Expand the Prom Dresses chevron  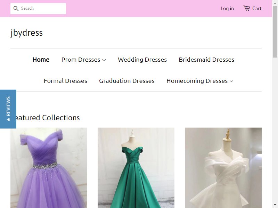[104, 60]
